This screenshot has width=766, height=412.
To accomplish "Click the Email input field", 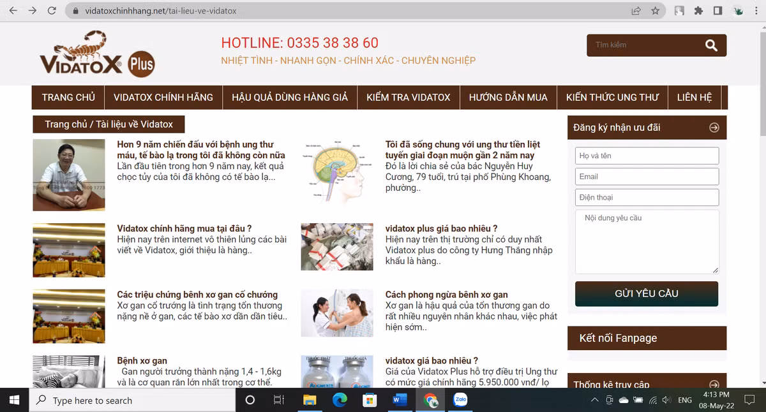I will click(x=646, y=176).
